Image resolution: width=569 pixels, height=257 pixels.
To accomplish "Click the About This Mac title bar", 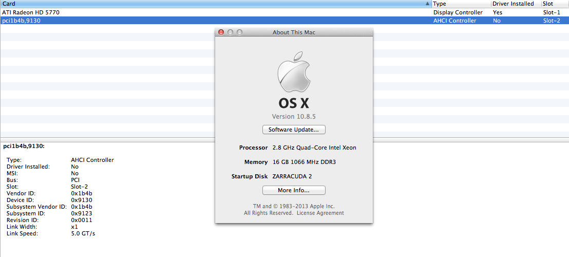I will click(x=294, y=32).
